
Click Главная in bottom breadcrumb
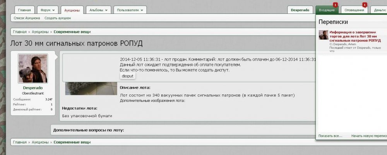click(19, 142)
